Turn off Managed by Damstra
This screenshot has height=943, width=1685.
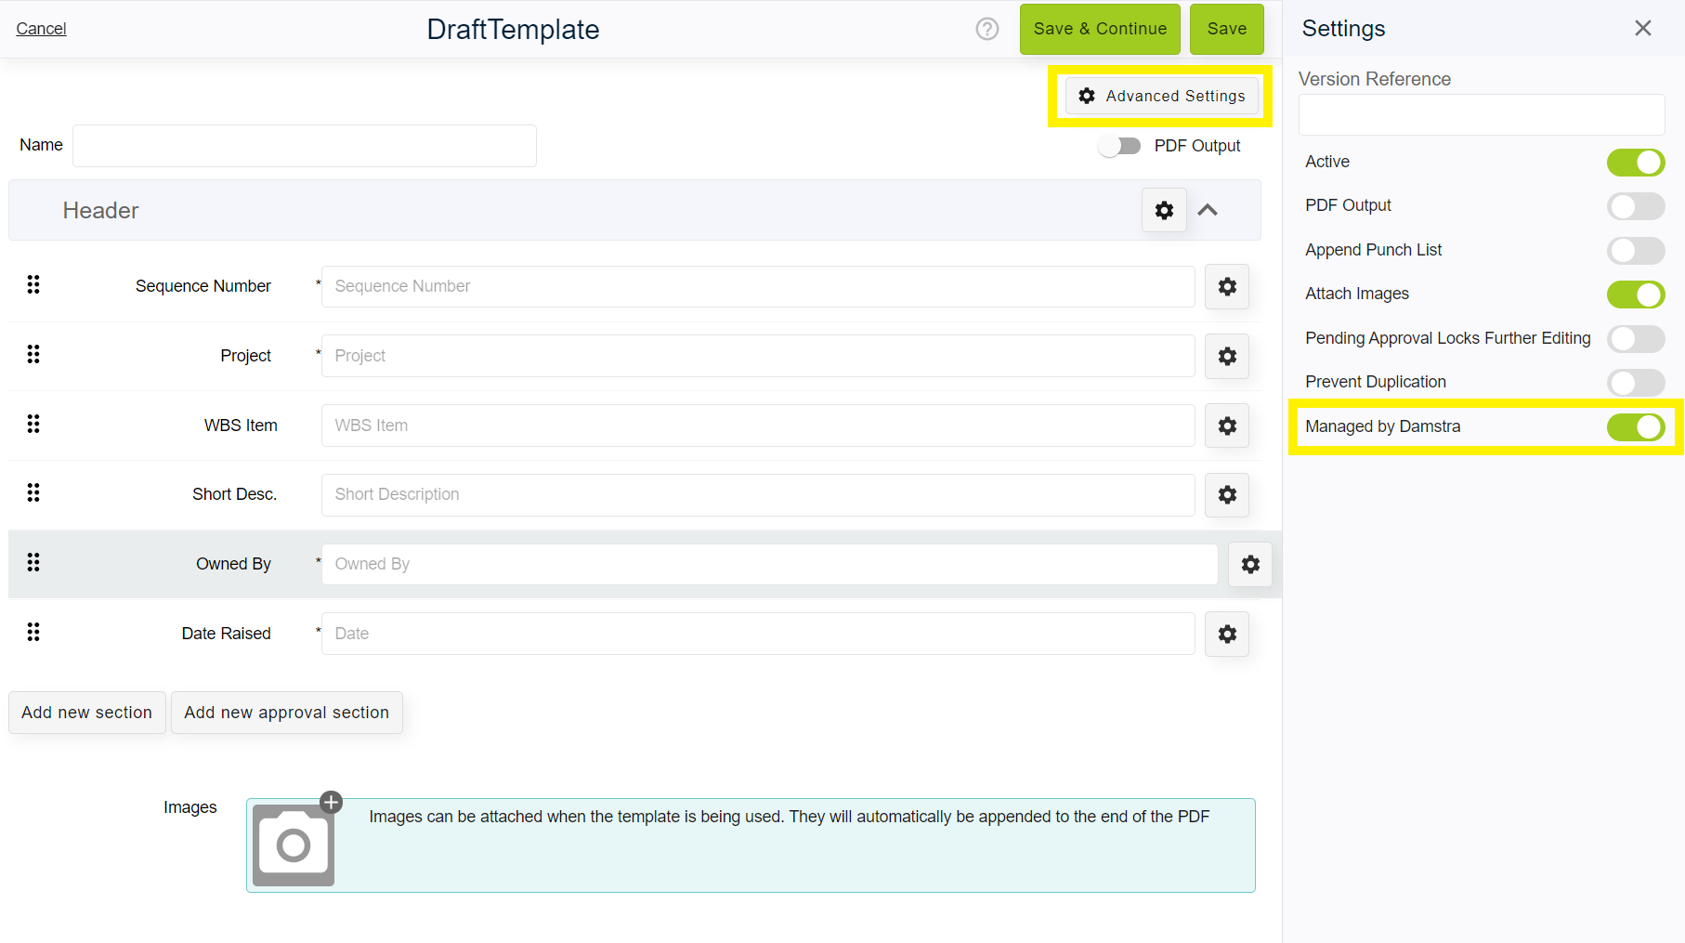coord(1636,427)
